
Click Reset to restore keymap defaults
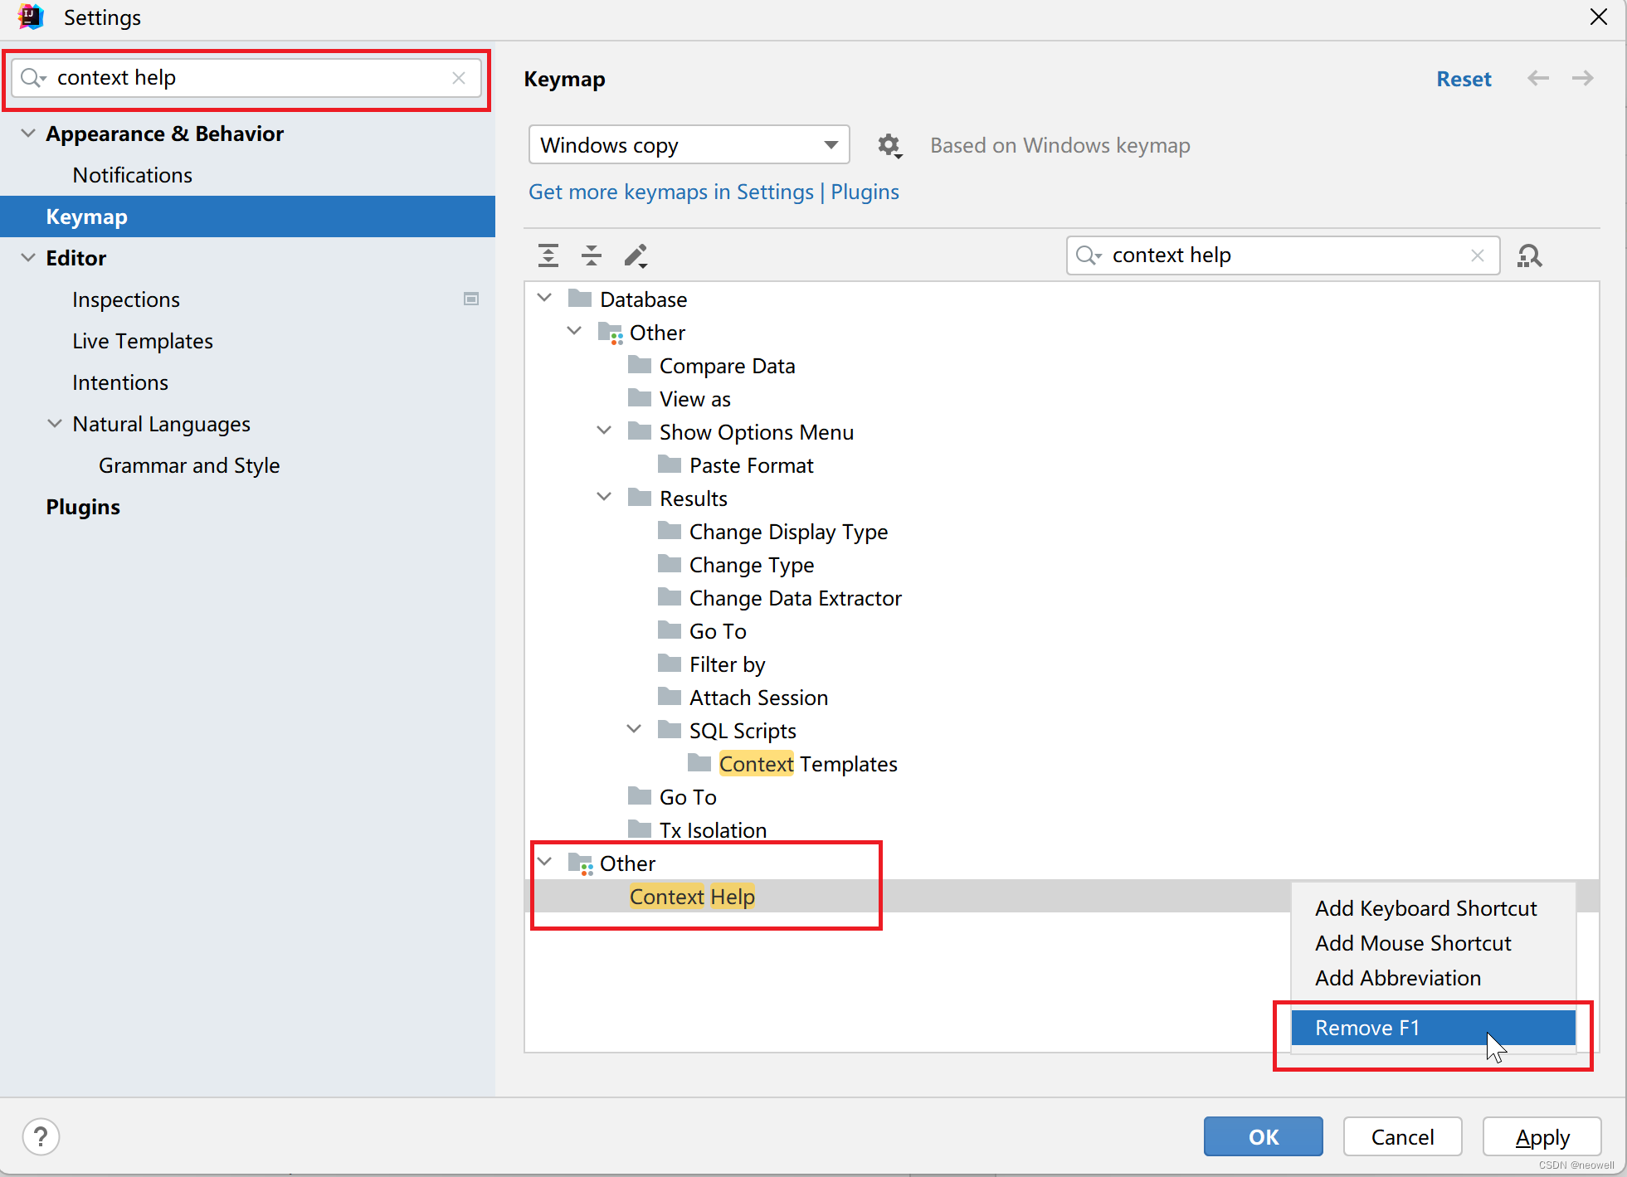(1463, 79)
